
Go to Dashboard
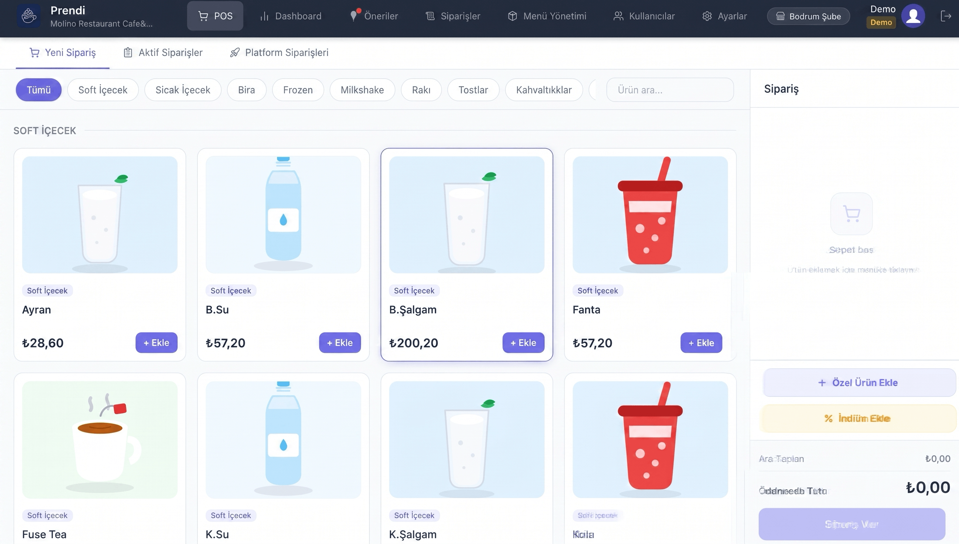(x=291, y=16)
